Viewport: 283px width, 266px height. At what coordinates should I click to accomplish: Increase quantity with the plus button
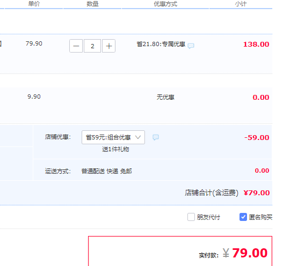coord(108,46)
